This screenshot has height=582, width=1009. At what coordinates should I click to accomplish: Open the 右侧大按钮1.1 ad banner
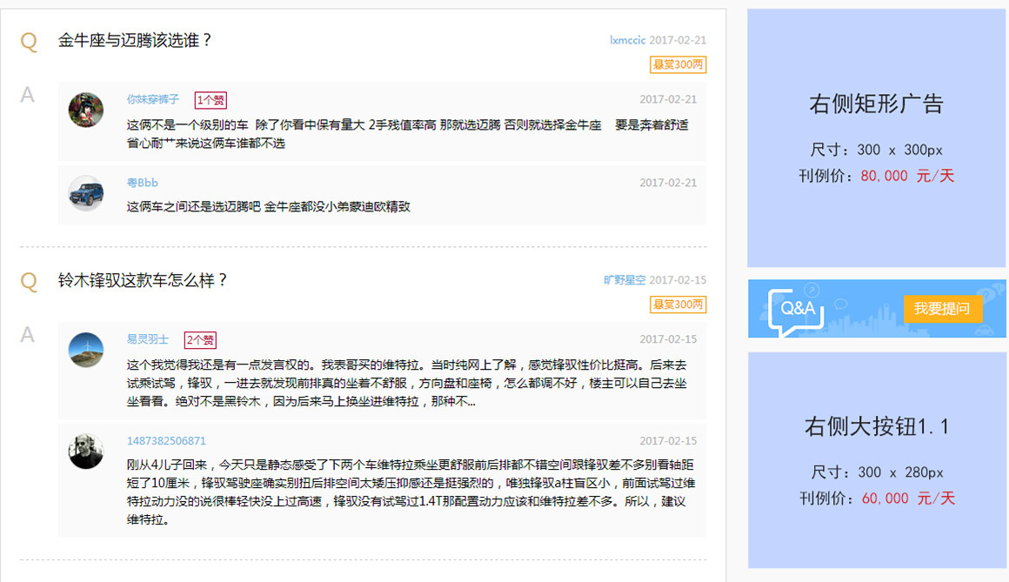pyautogui.click(x=877, y=459)
